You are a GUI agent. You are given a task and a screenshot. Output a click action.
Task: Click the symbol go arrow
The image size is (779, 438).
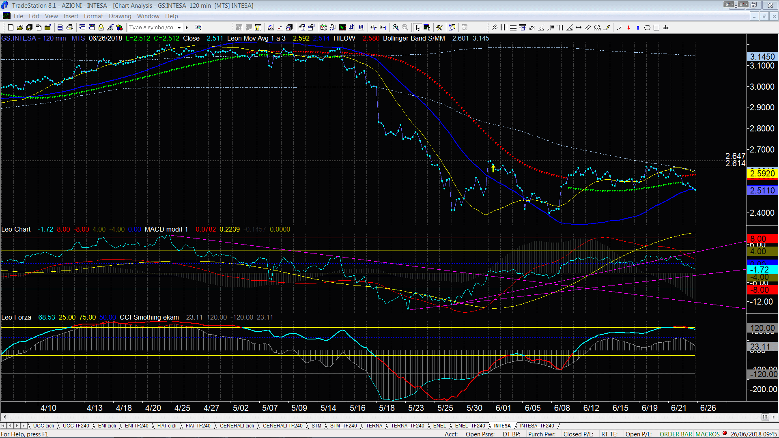[x=187, y=28]
